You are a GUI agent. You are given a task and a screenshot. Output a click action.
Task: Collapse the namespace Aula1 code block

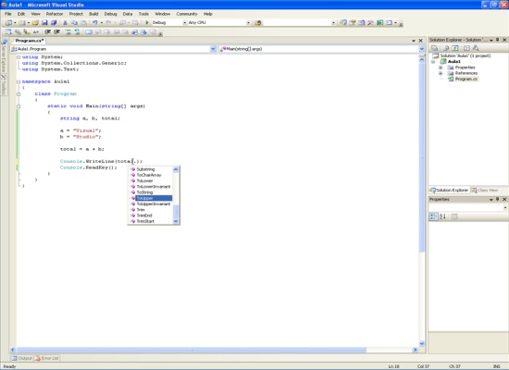coord(19,81)
